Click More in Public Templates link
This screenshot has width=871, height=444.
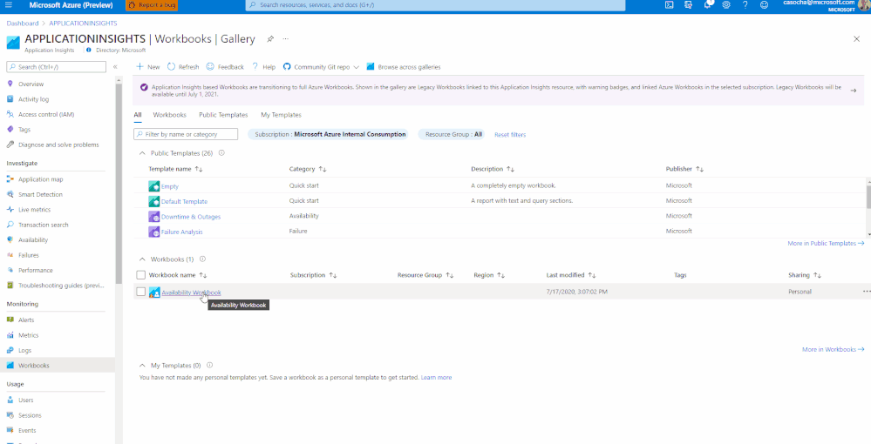(826, 243)
